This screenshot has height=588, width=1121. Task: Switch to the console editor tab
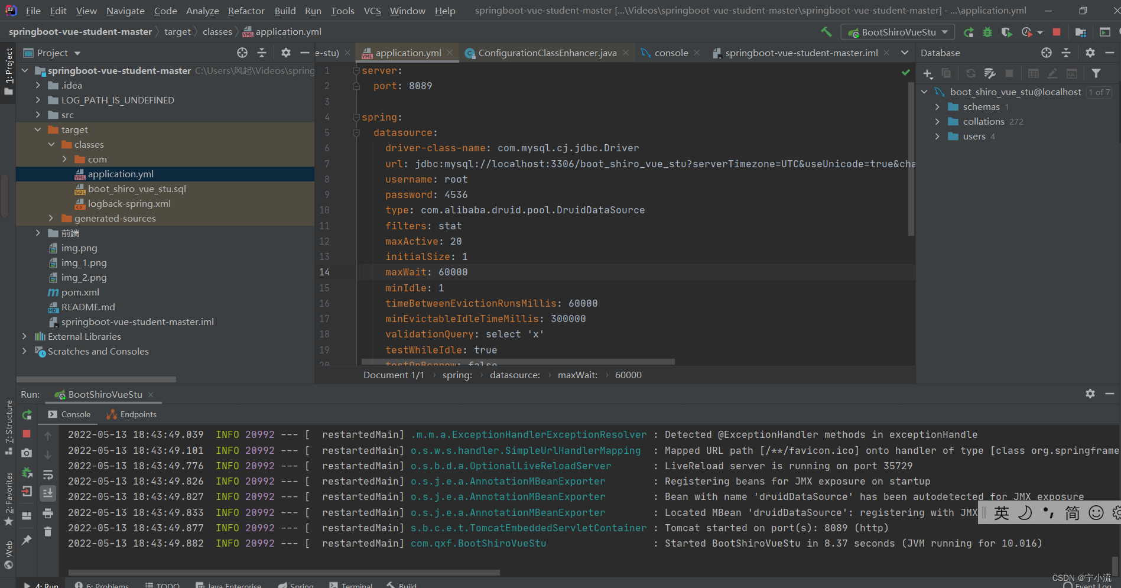tap(671, 53)
